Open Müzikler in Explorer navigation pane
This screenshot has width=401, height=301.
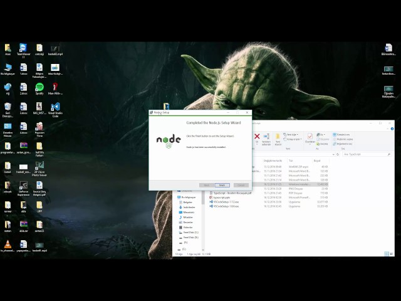click(185, 218)
